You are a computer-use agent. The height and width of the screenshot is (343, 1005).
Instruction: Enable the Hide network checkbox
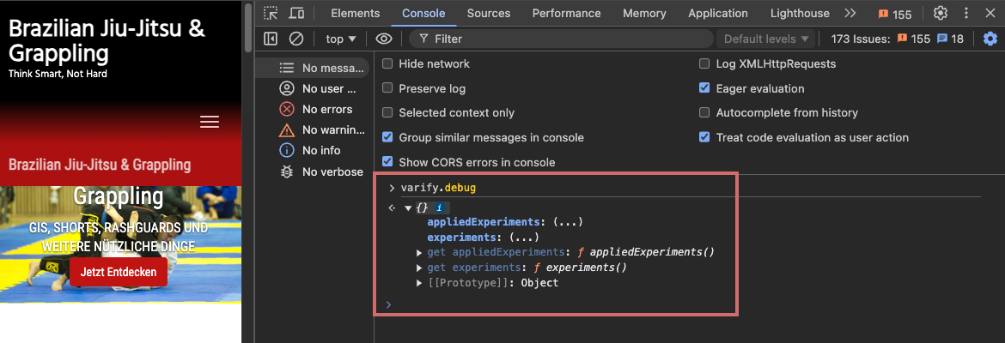(387, 64)
